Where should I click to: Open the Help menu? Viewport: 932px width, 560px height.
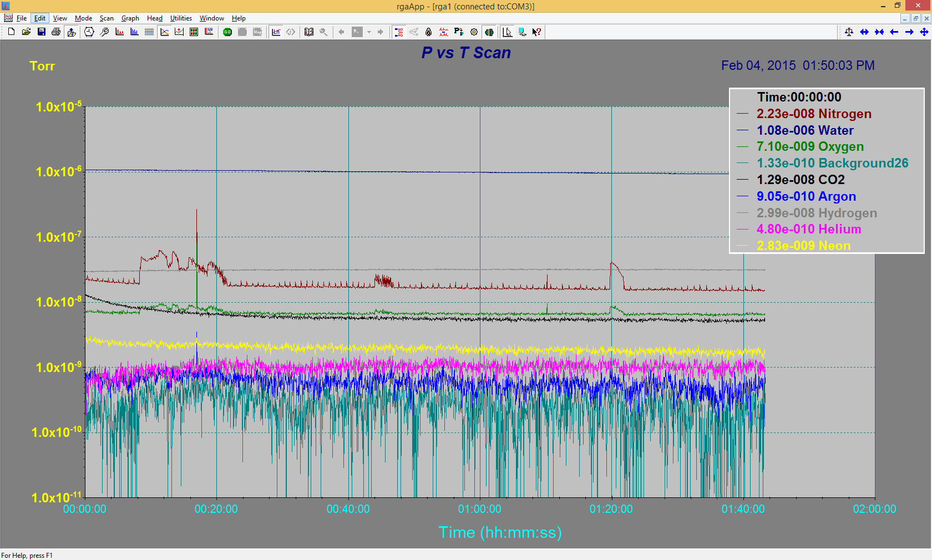pos(239,18)
